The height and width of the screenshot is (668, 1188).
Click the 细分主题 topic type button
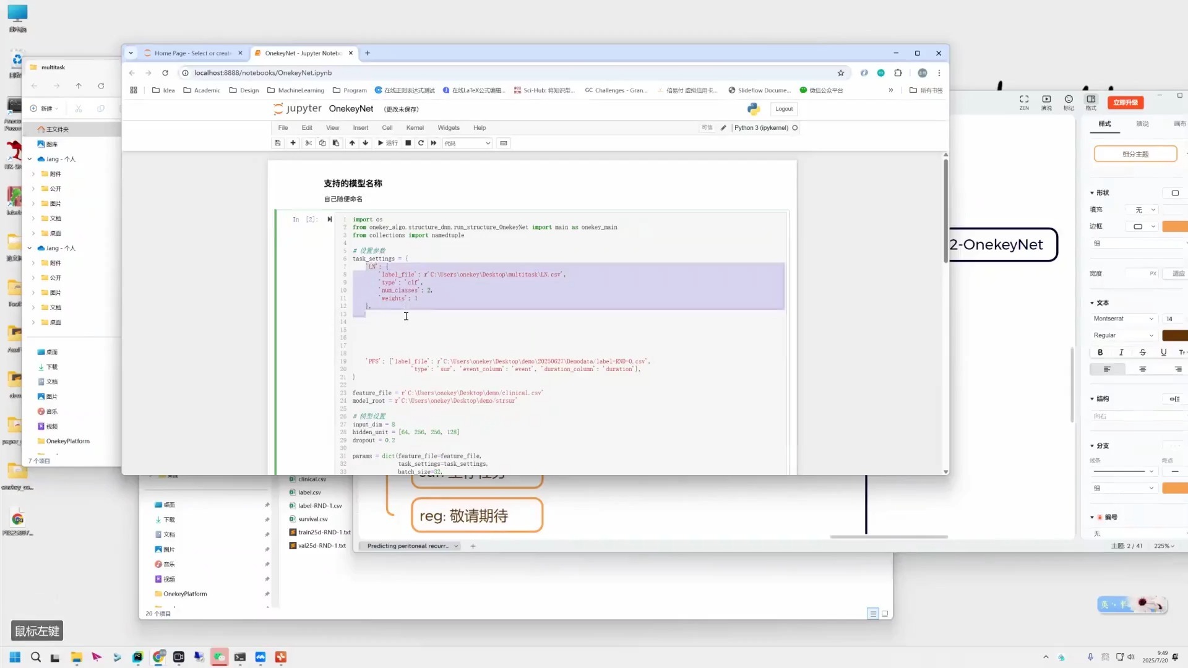click(1135, 154)
